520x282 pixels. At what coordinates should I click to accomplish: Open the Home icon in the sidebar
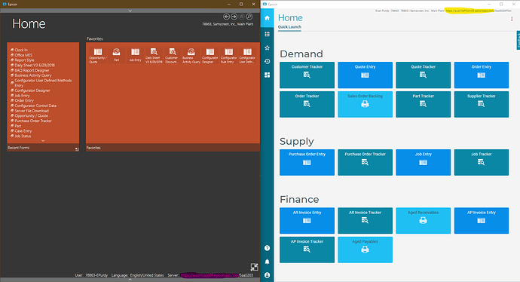coord(267,18)
